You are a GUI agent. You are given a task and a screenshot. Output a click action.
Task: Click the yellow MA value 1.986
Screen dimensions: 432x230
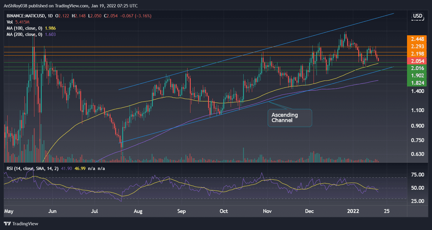[51, 28]
